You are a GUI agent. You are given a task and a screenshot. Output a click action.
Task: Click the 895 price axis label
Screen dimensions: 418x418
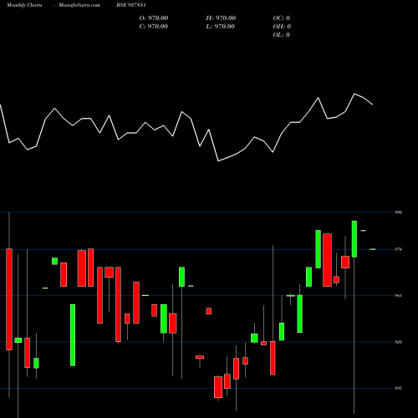click(398, 388)
